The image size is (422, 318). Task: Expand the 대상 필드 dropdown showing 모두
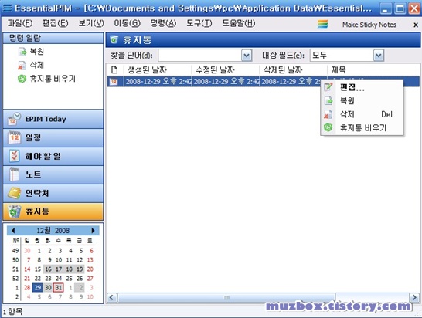coord(379,56)
